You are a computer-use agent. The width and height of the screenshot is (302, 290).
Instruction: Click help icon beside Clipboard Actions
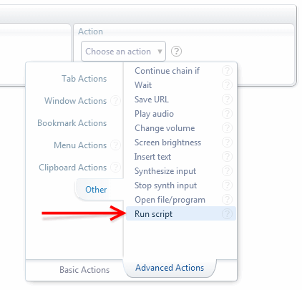click(115, 167)
